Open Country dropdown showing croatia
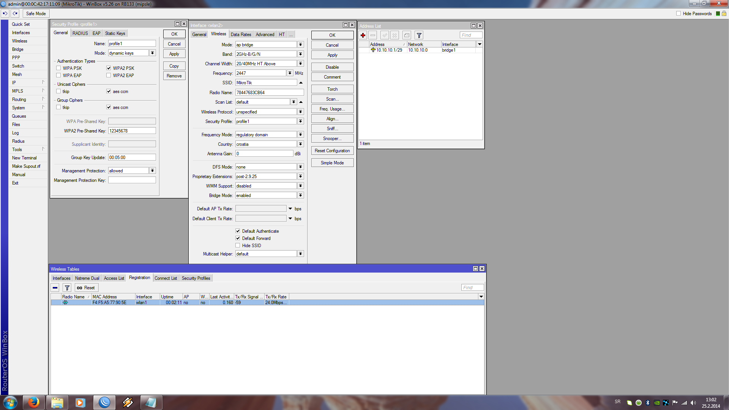 click(301, 144)
